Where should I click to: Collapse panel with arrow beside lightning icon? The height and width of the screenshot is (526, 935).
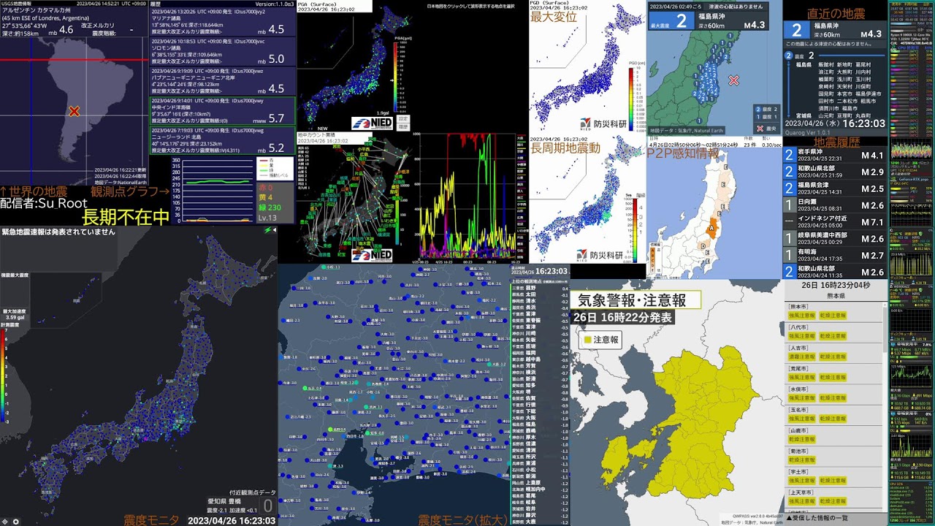click(274, 230)
